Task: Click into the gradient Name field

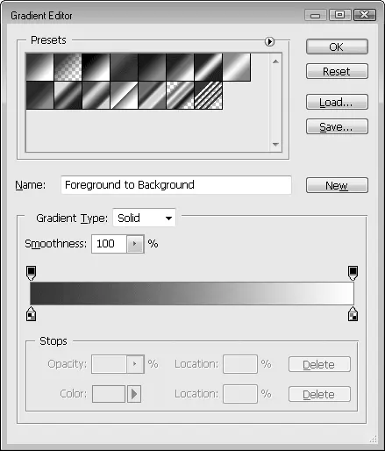Action: click(176, 185)
